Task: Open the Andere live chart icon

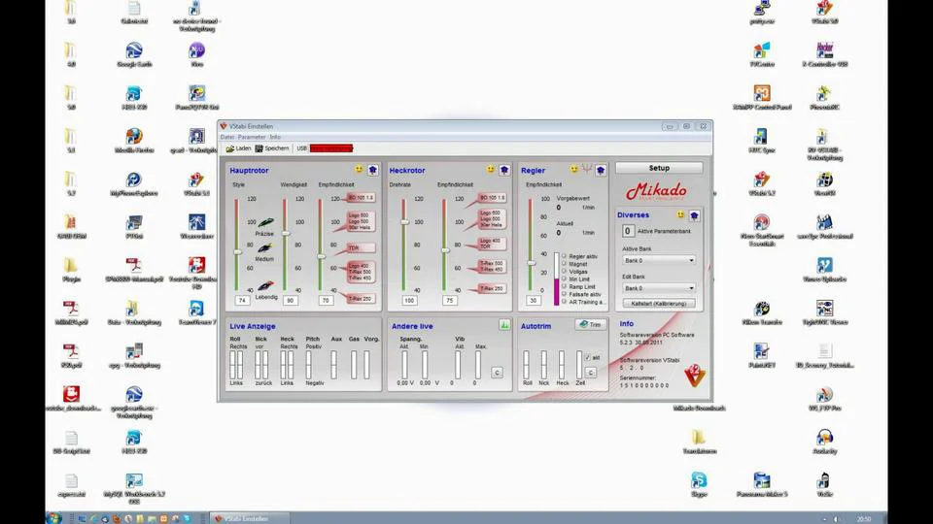Action: tap(504, 325)
